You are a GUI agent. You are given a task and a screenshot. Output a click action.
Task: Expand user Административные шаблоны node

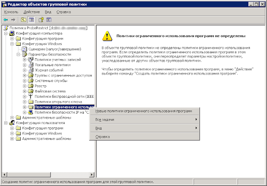pos(12,139)
